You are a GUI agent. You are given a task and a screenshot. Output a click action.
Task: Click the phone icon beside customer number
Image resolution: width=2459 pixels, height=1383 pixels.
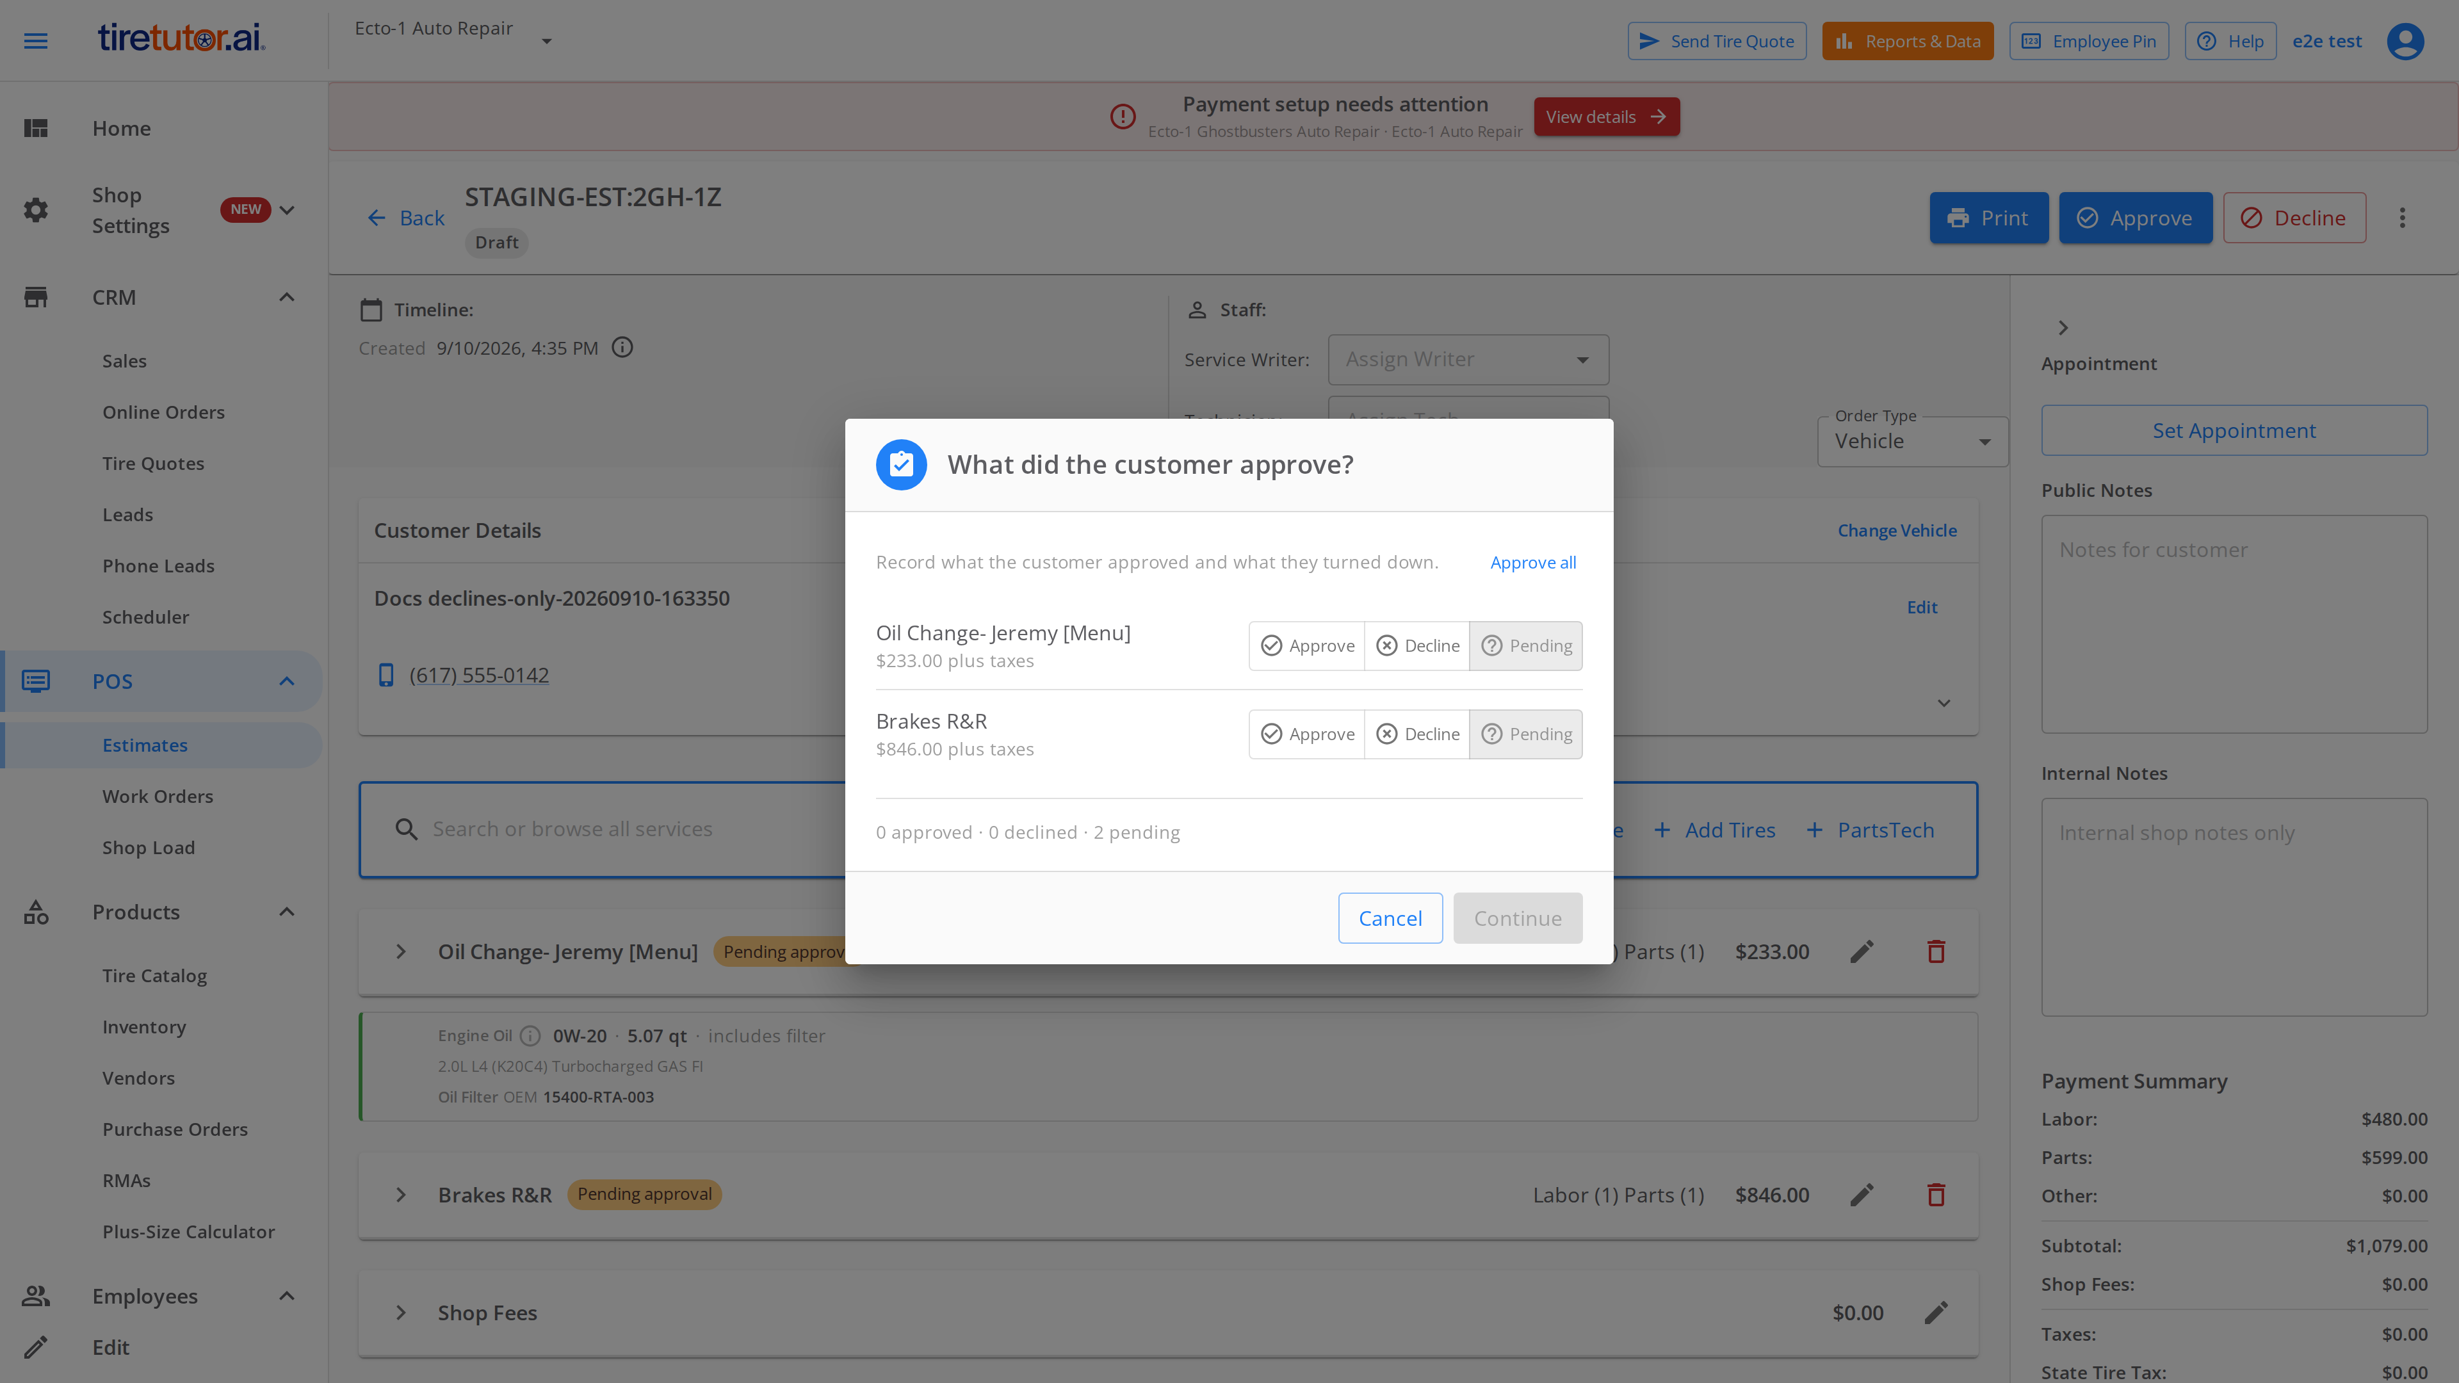pyautogui.click(x=385, y=675)
